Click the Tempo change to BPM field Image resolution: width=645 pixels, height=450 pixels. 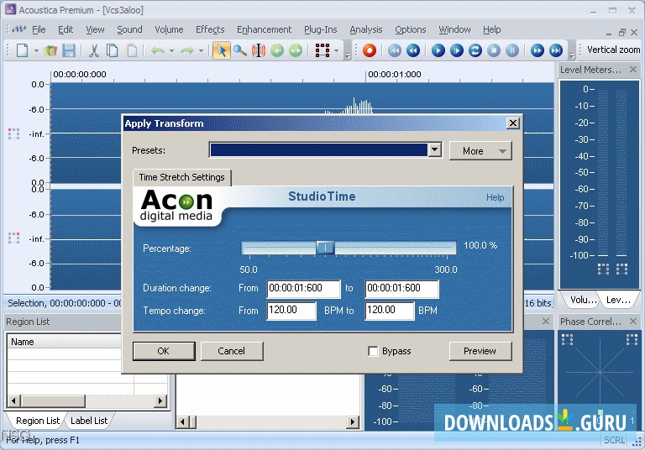click(390, 311)
